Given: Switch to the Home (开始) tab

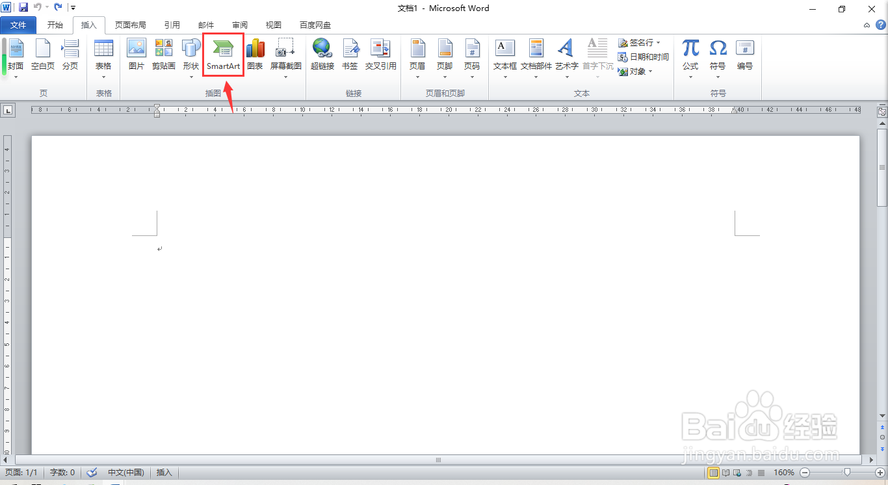Looking at the screenshot, I should pyautogui.click(x=55, y=25).
